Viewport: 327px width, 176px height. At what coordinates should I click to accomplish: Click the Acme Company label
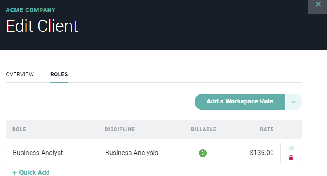(31, 10)
